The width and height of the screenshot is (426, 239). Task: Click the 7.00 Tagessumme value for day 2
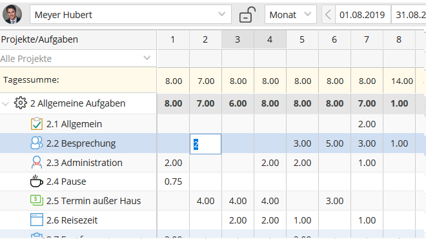click(206, 81)
